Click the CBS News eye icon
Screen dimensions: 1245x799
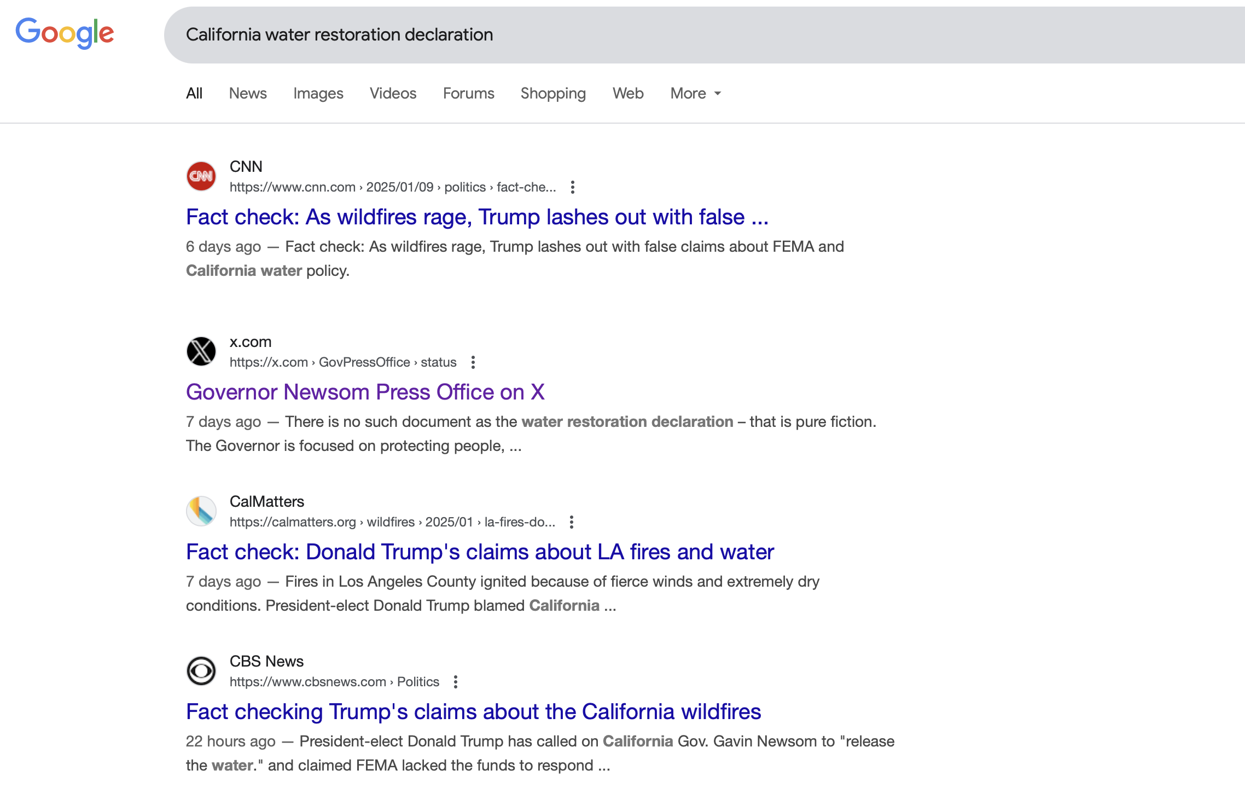pos(201,671)
